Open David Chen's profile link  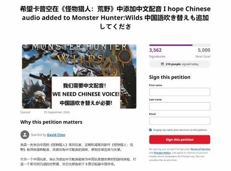click(56, 135)
